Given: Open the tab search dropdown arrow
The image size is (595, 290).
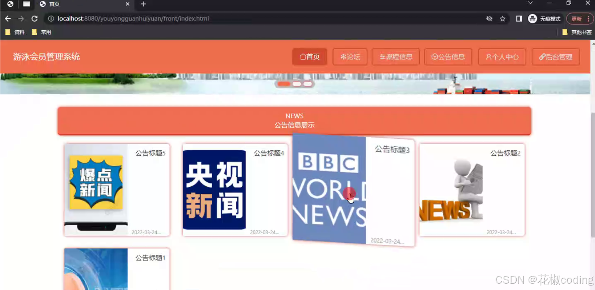Looking at the screenshot, I should [x=530, y=3].
